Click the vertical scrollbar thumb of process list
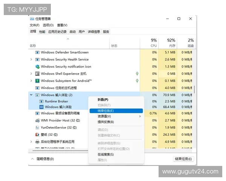Image resolution: width=226 pixels, height=181 pixels. click(x=194, y=89)
